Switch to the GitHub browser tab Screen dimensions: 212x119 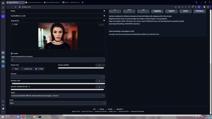71,2
